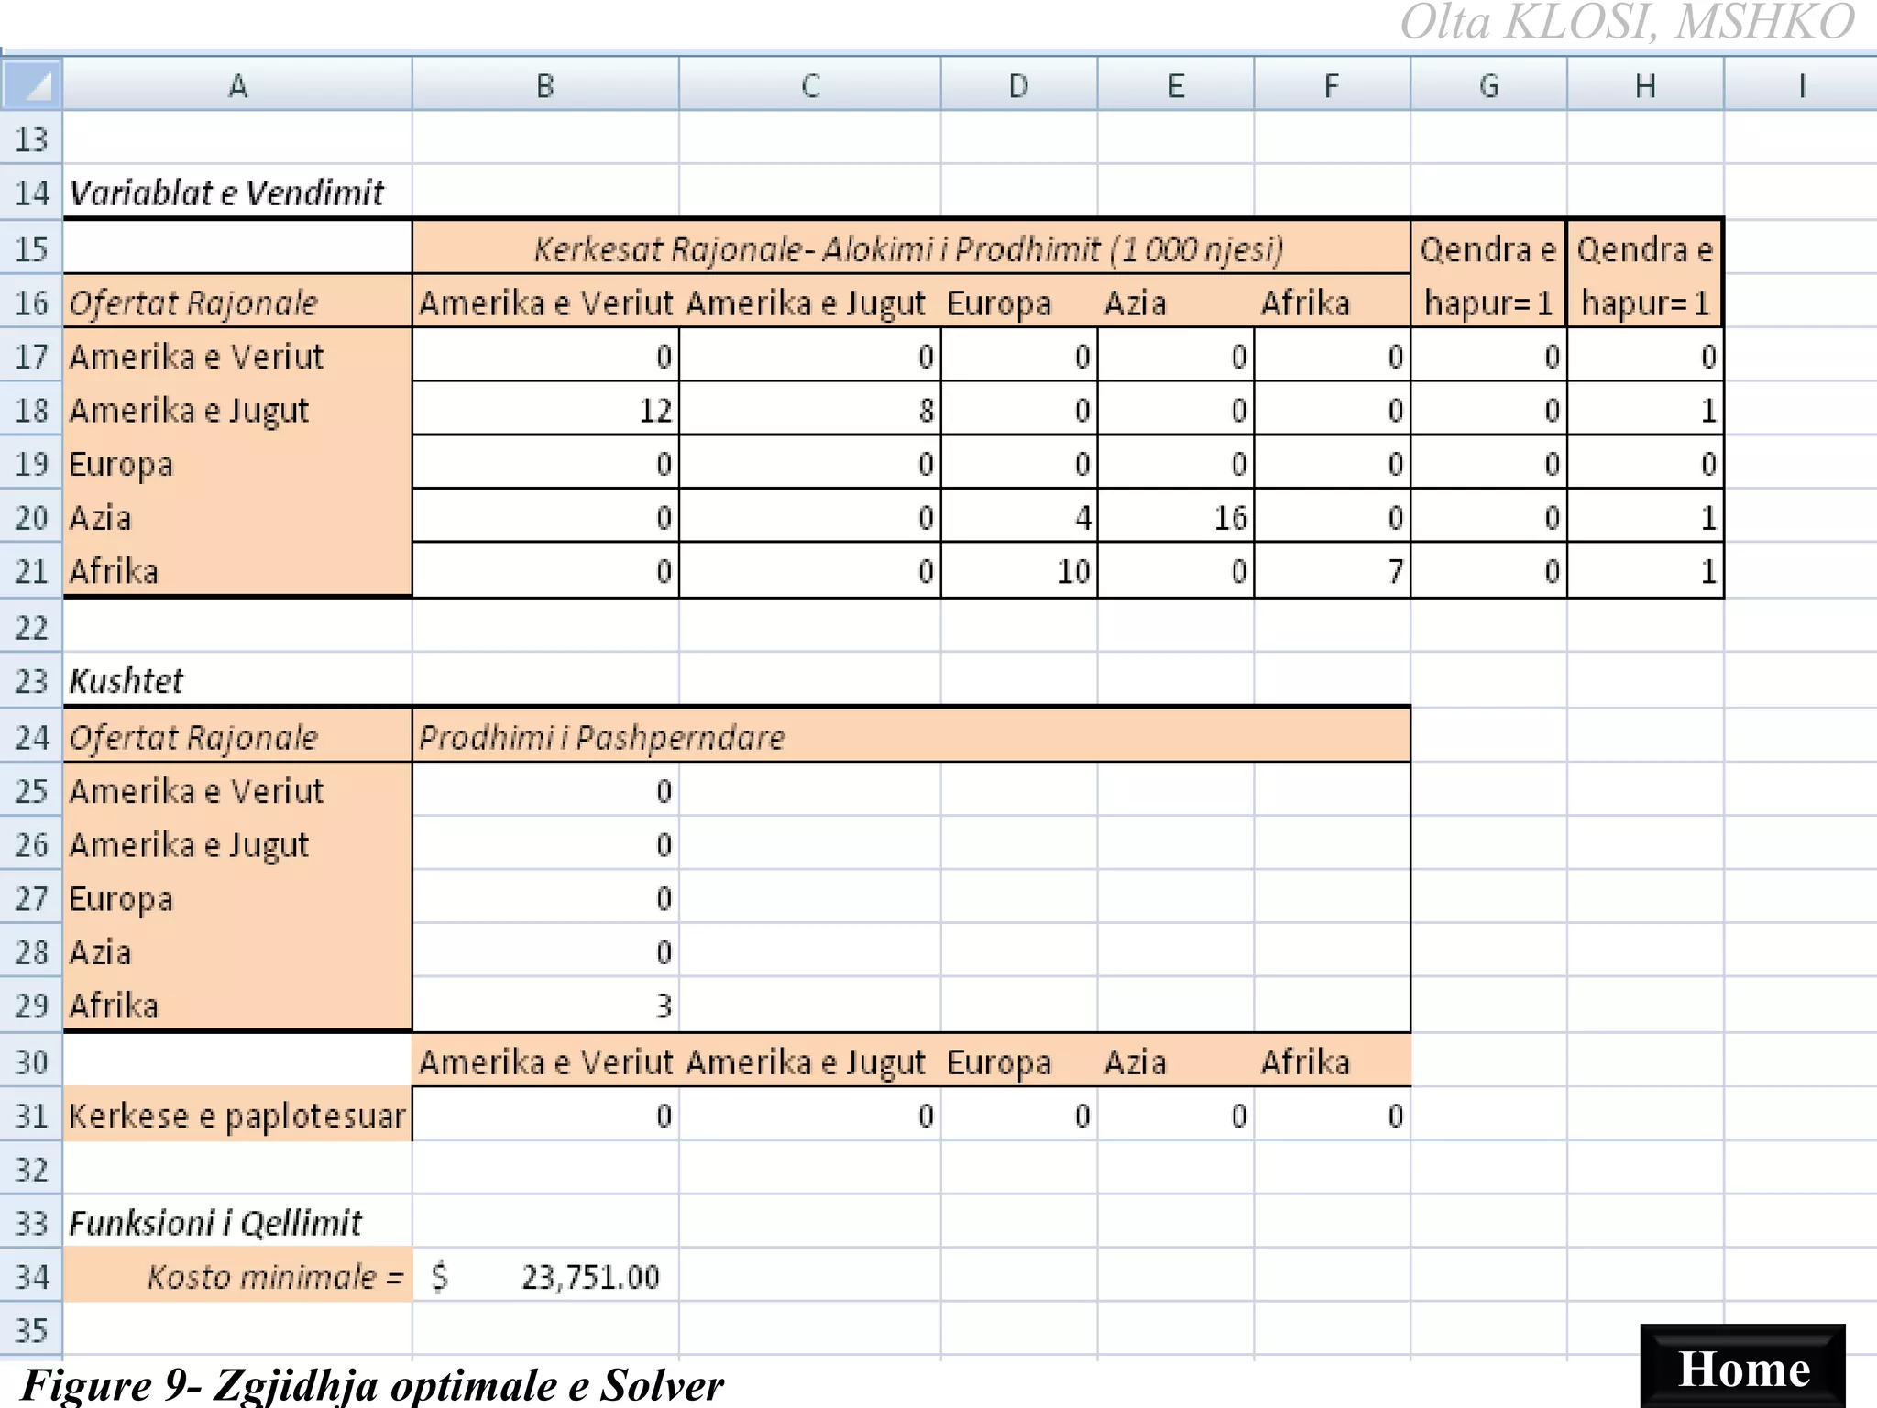1877x1408 pixels.
Task: Select column H header
Action: (x=1645, y=85)
